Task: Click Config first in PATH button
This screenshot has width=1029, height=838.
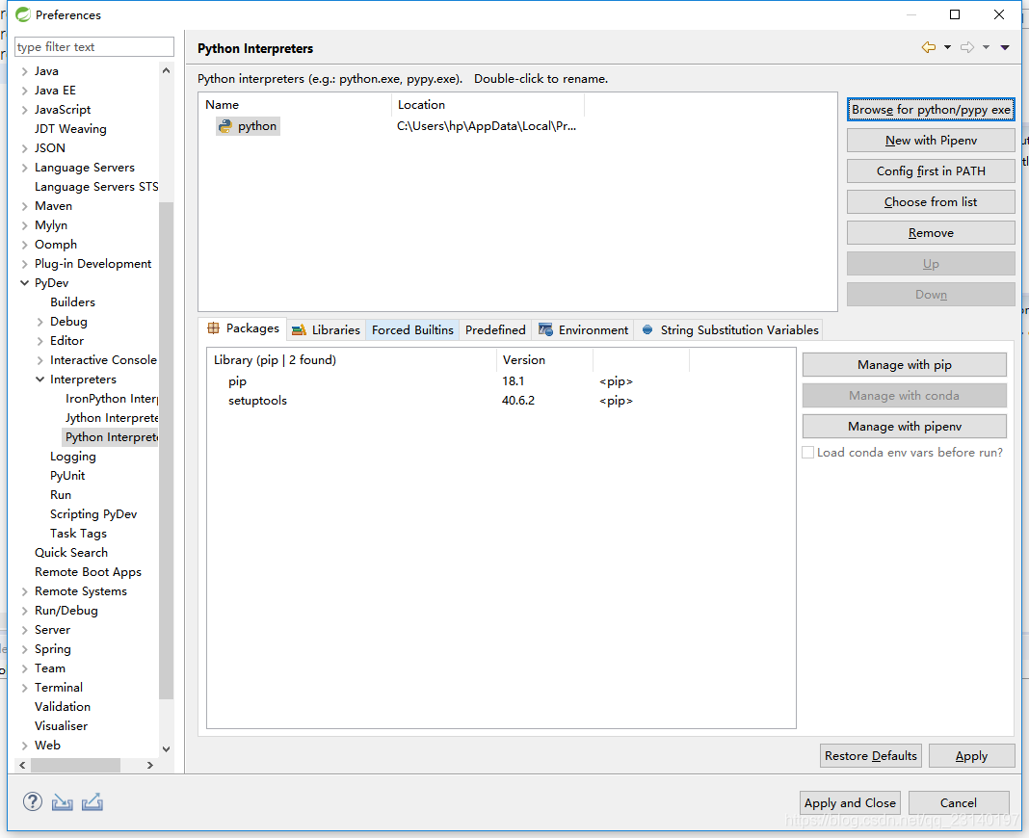Action: pos(931,171)
